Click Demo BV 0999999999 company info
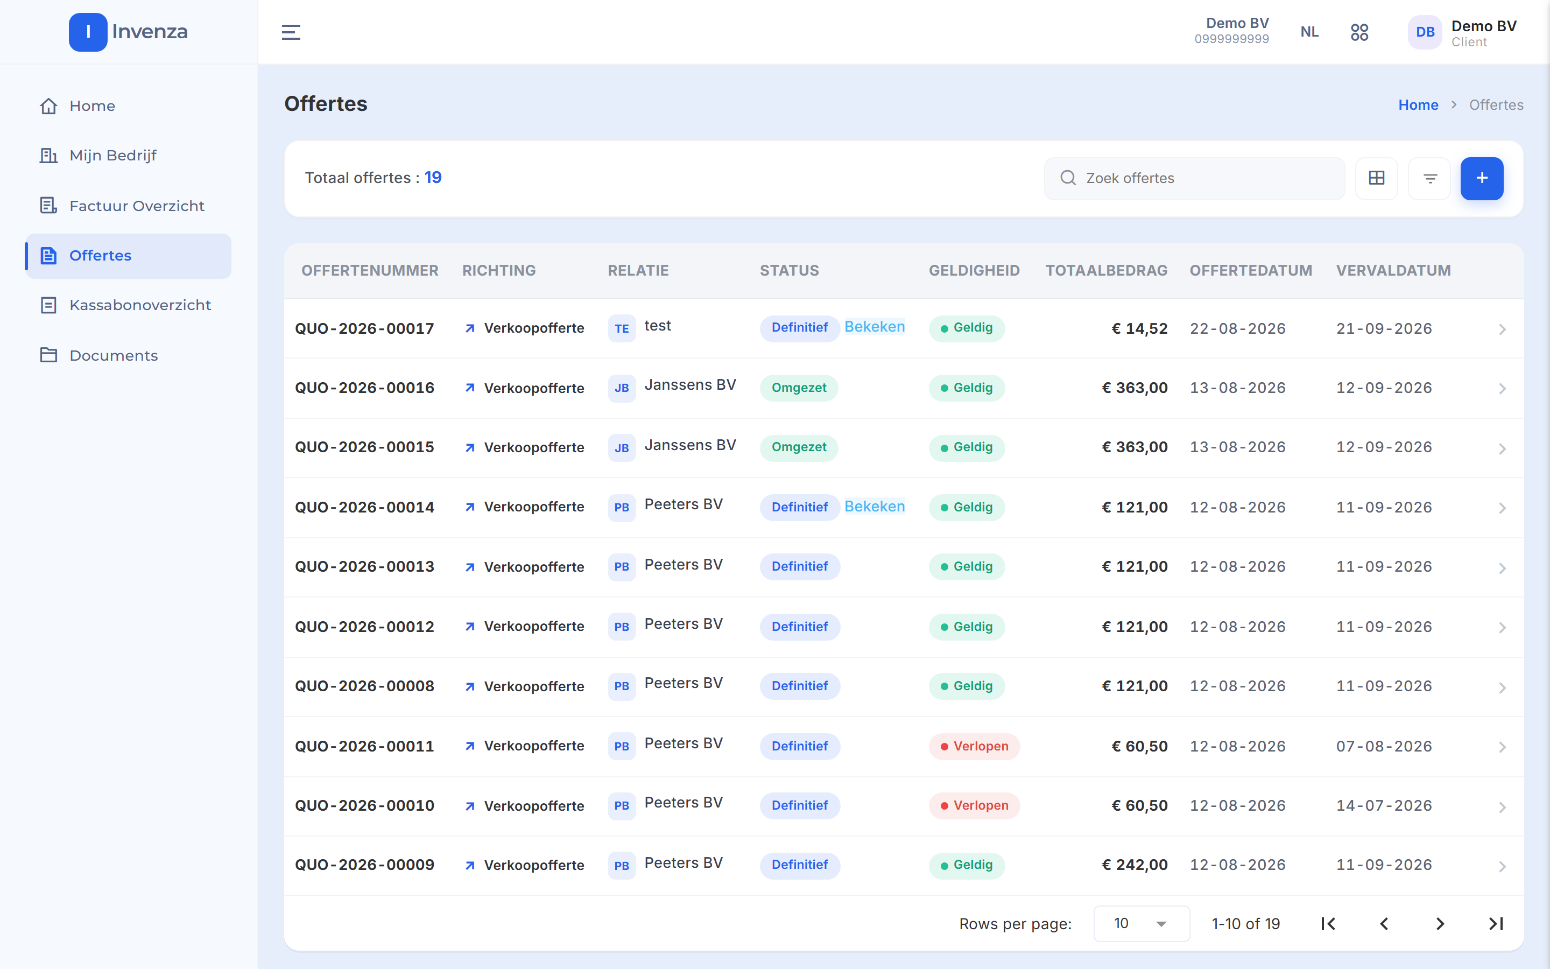 pyautogui.click(x=1232, y=31)
